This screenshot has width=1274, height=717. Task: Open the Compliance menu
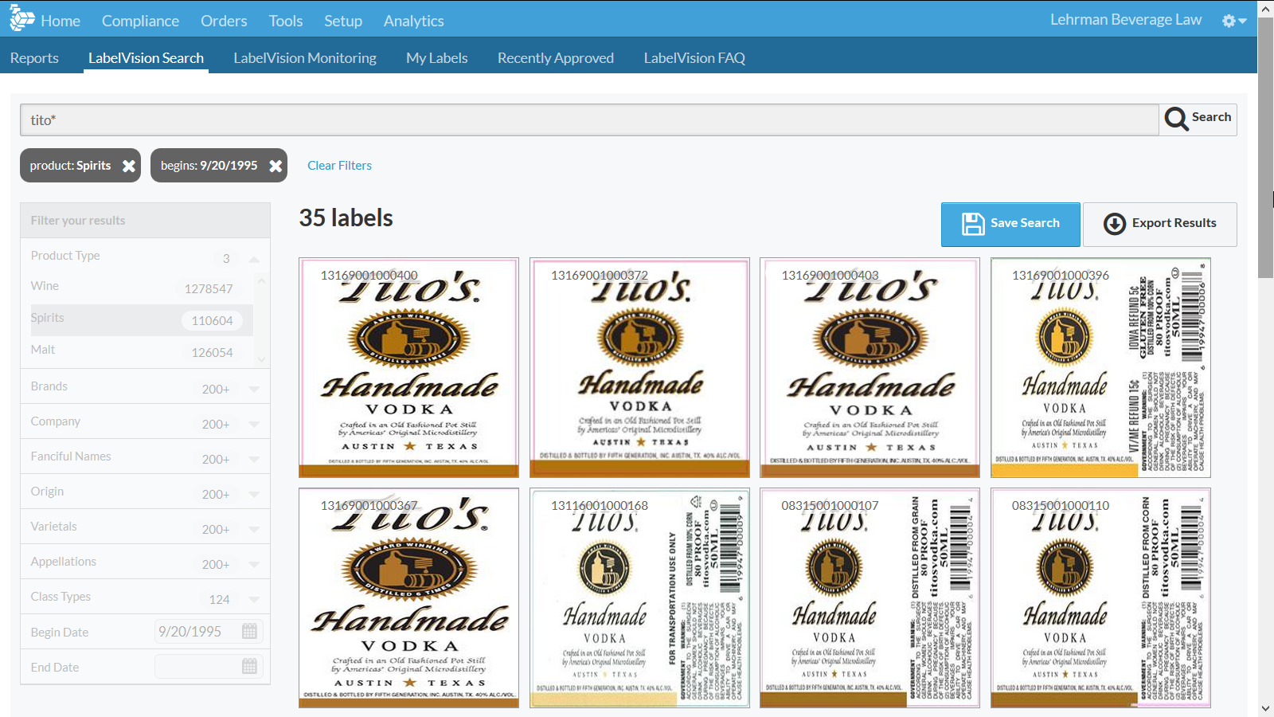tap(140, 21)
